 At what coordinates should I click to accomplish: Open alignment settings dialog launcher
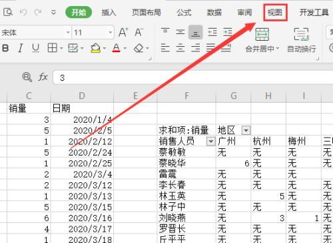pos(318,59)
